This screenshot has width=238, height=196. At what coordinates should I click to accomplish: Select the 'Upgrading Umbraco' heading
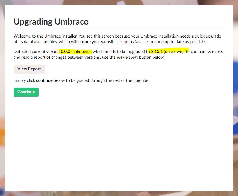[51, 22]
